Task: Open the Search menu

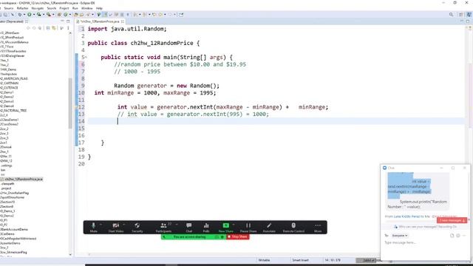Action: (x=52, y=8)
